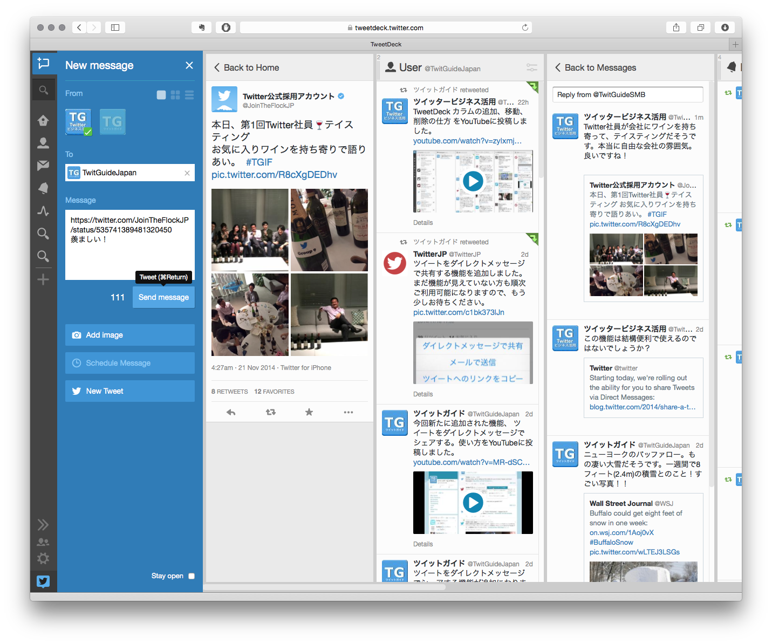Viewport: 772px width, 644px height.
Task: Open #TGIF hashtag in tweet detail
Action: pos(259,162)
